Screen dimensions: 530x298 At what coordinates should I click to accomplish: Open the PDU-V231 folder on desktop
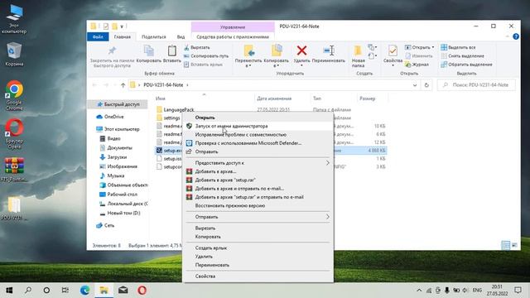pyautogui.click(x=14, y=208)
